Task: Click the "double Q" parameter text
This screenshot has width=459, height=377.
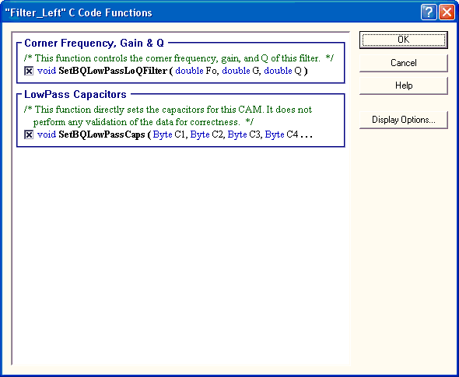Action: 282,71
